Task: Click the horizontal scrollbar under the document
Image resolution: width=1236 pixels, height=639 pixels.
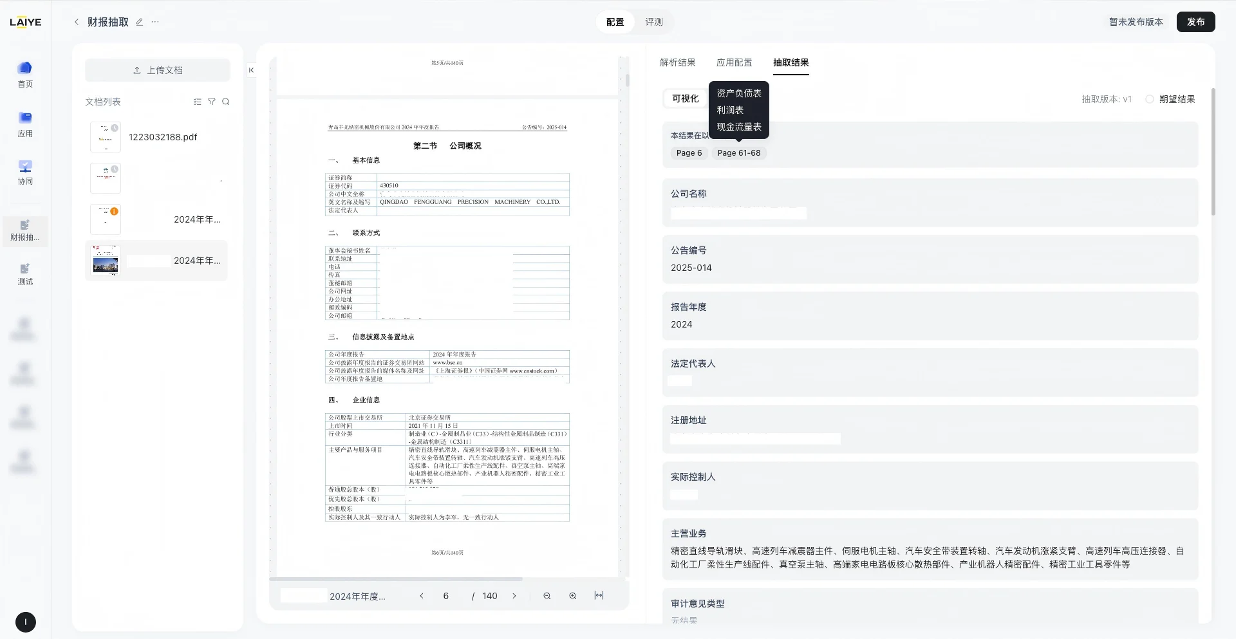Action: 396,579
